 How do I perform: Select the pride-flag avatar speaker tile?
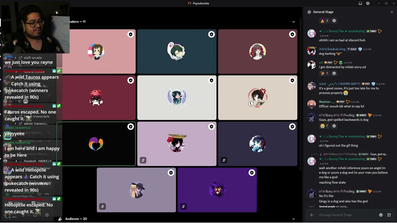[96, 51]
